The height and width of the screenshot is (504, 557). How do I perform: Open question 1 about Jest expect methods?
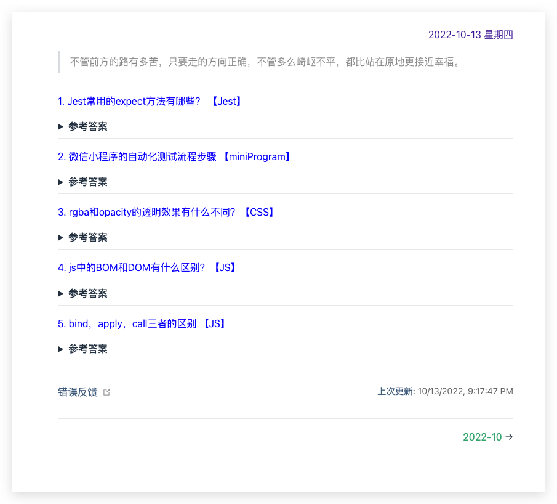pos(129,102)
